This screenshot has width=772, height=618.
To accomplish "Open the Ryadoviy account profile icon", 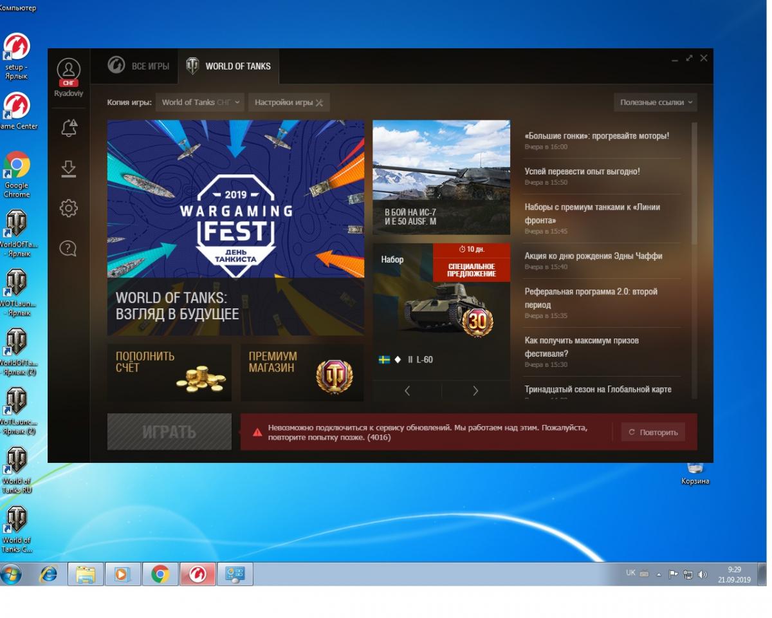I will click(68, 69).
